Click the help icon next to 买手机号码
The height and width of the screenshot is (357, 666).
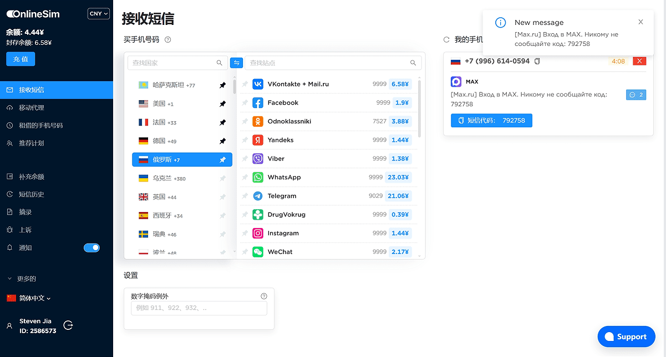click(168, 40)
